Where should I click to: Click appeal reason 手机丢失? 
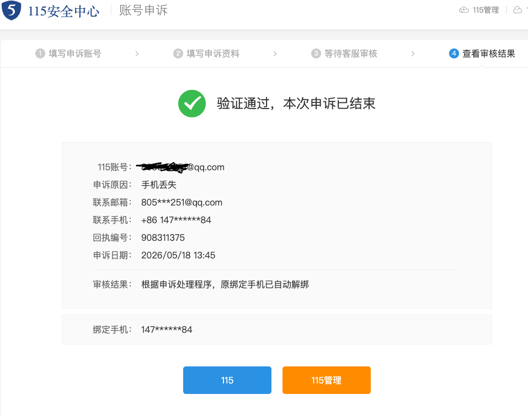coord(159,185)
